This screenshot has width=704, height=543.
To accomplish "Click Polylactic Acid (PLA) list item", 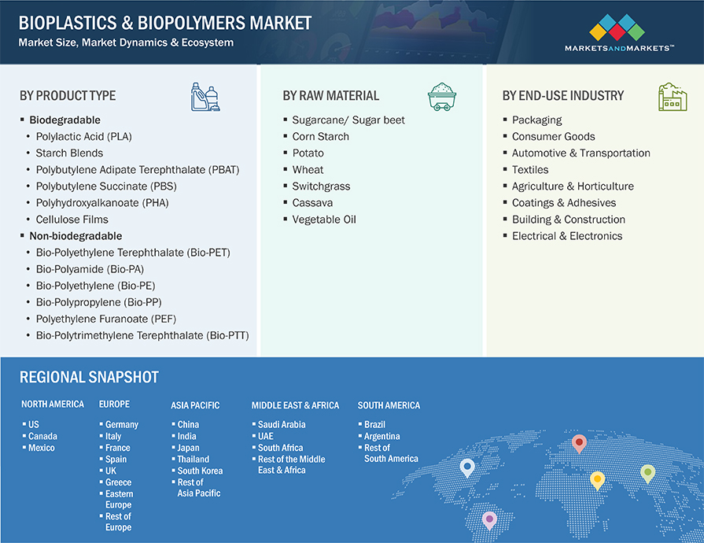I will (83, 137).
